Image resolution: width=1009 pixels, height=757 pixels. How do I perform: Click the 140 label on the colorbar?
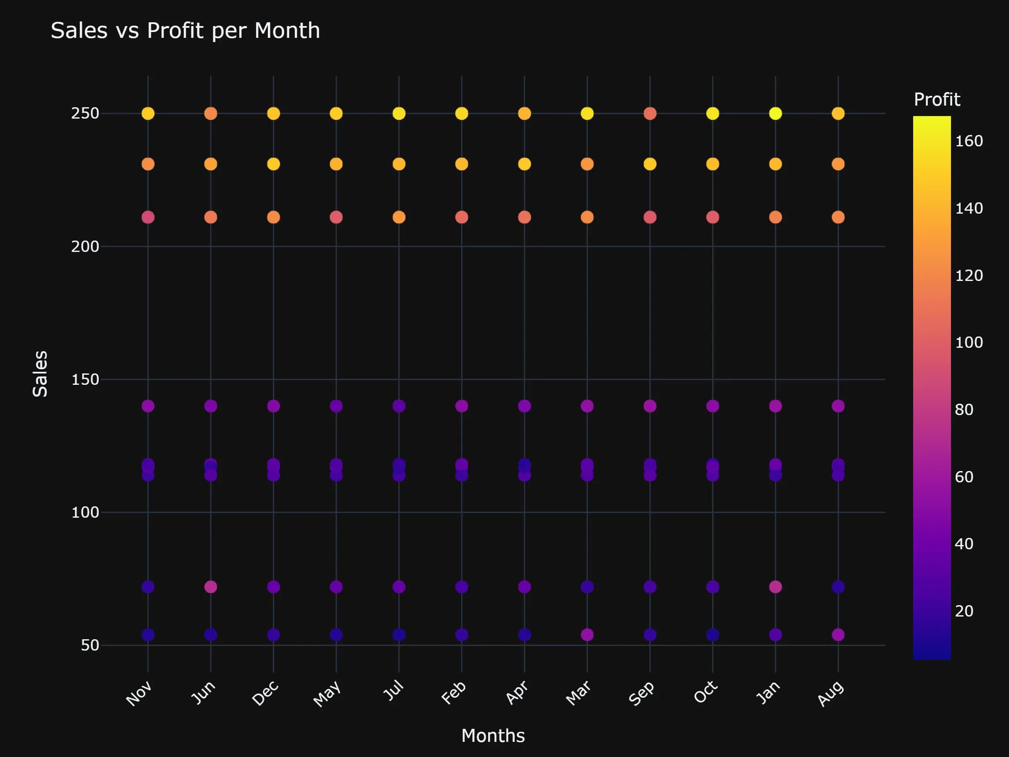tap(969, 209)
